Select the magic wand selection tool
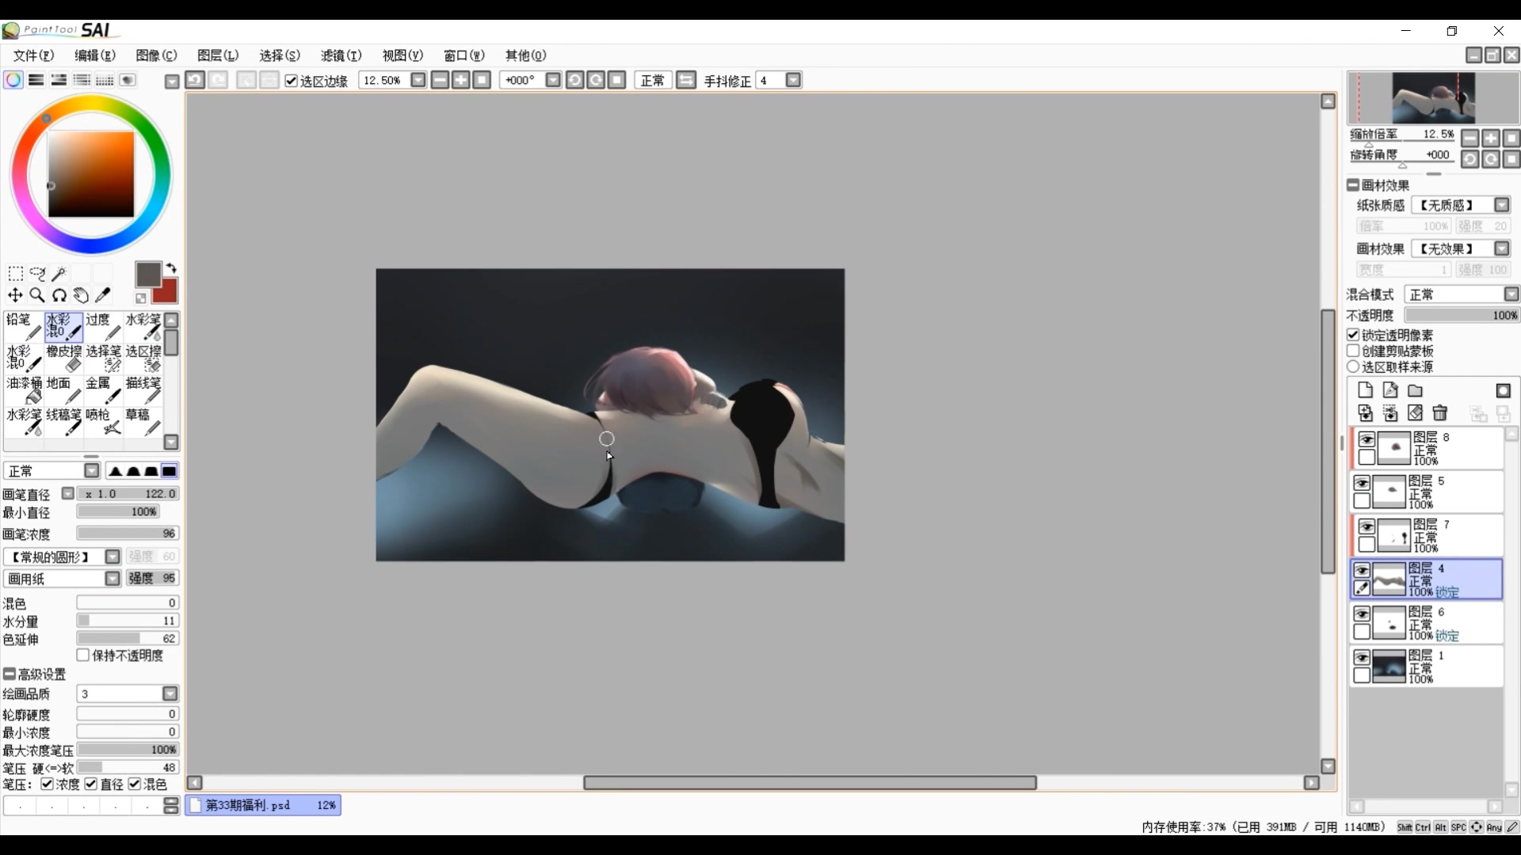This screenshot has width=1521, height=855. [59, 274]
